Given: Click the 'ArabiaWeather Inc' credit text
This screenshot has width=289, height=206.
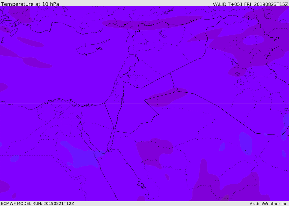Looking at the screenshot, I should coord(269,204).
